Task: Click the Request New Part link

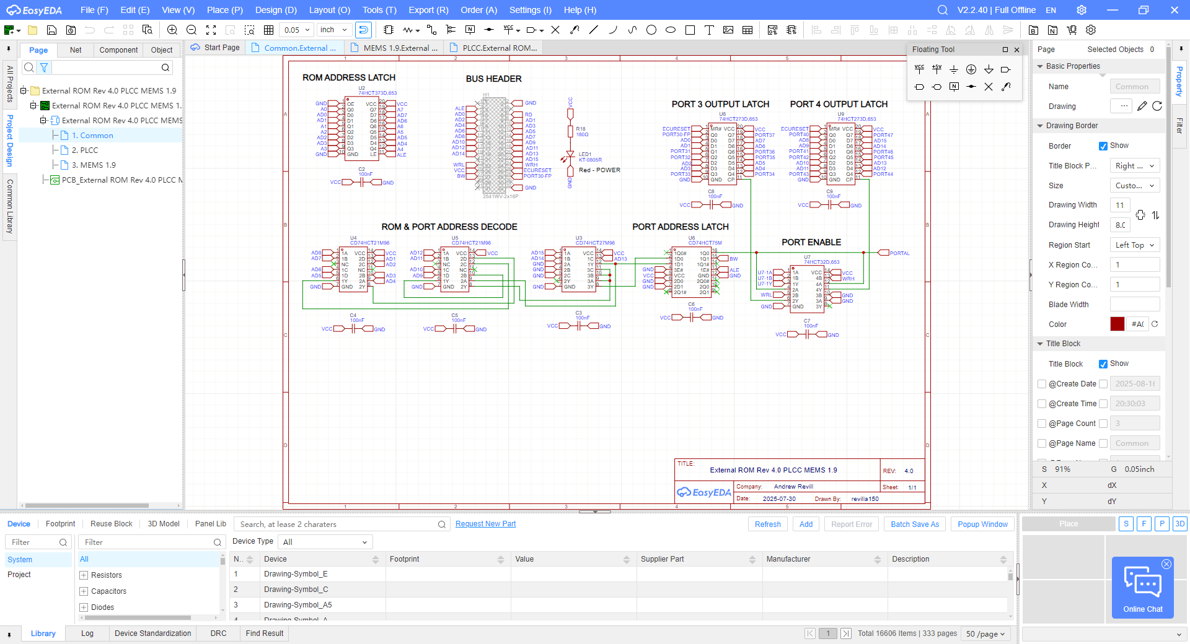Action: coord(485,524)
